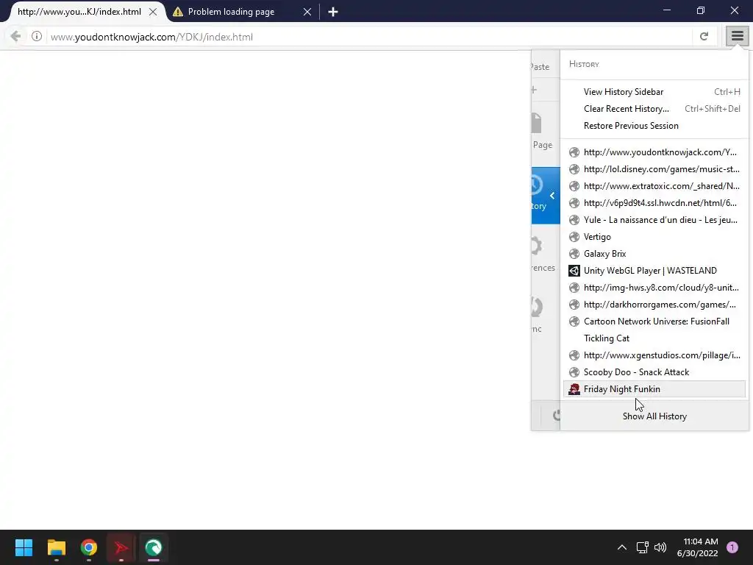Screen dimensions: 753x565
Task: Open Tickling Cat history entry
Action: pos(654,338)
